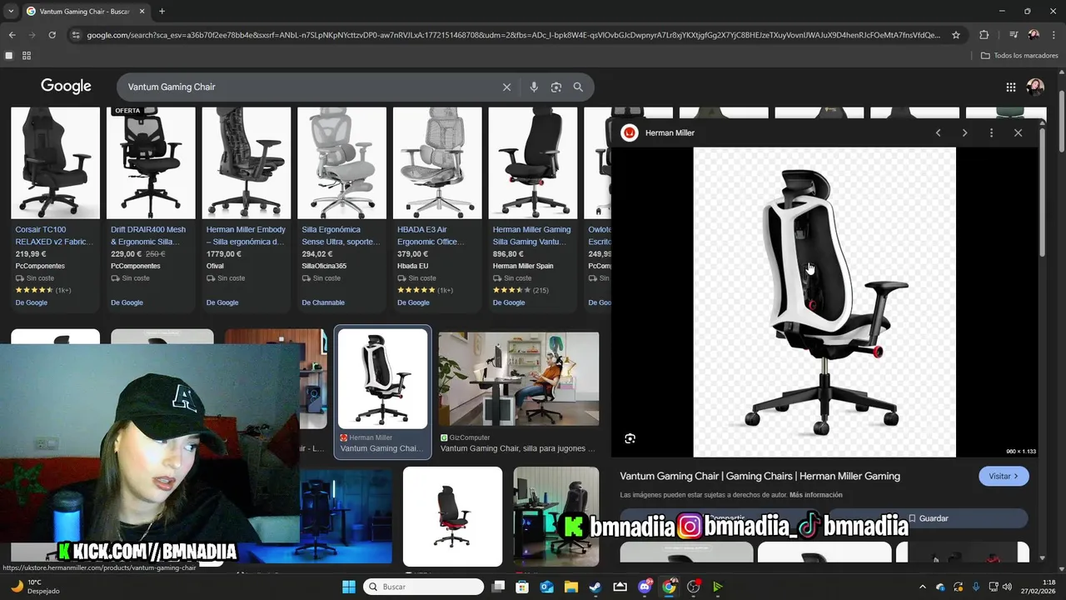Bookmark this page with the star
The image size is (1066, 600).
[x=956, y=35]
